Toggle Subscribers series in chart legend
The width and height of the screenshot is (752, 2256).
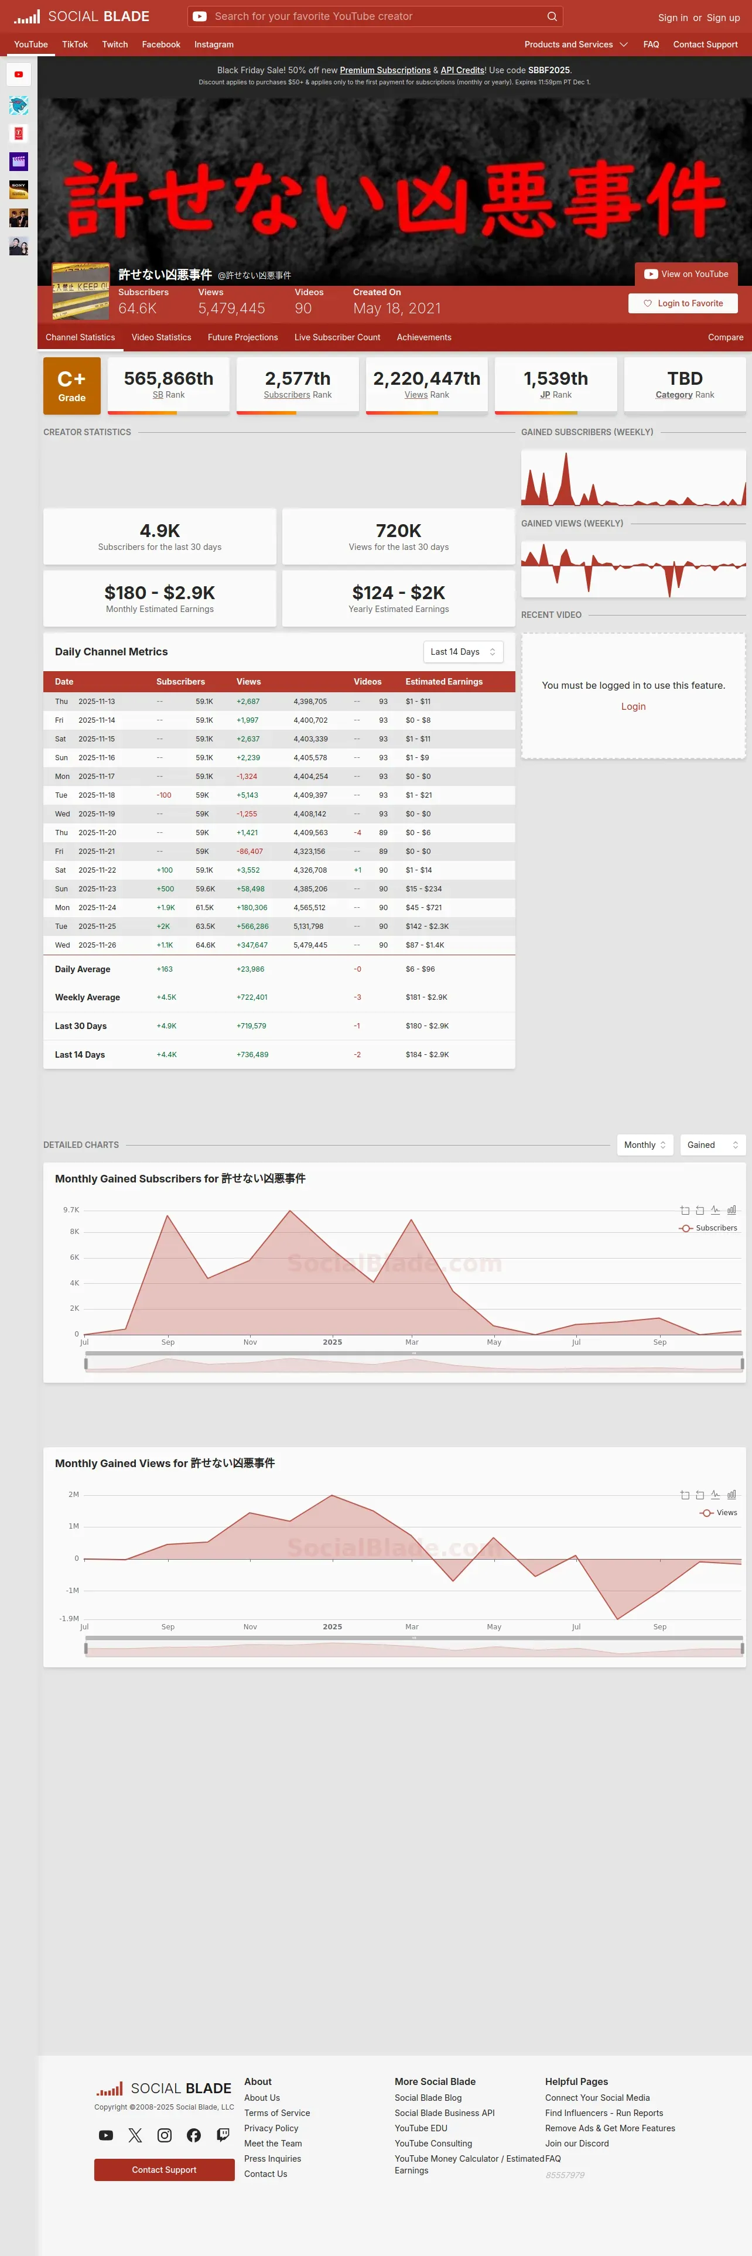click(708, 1228)
